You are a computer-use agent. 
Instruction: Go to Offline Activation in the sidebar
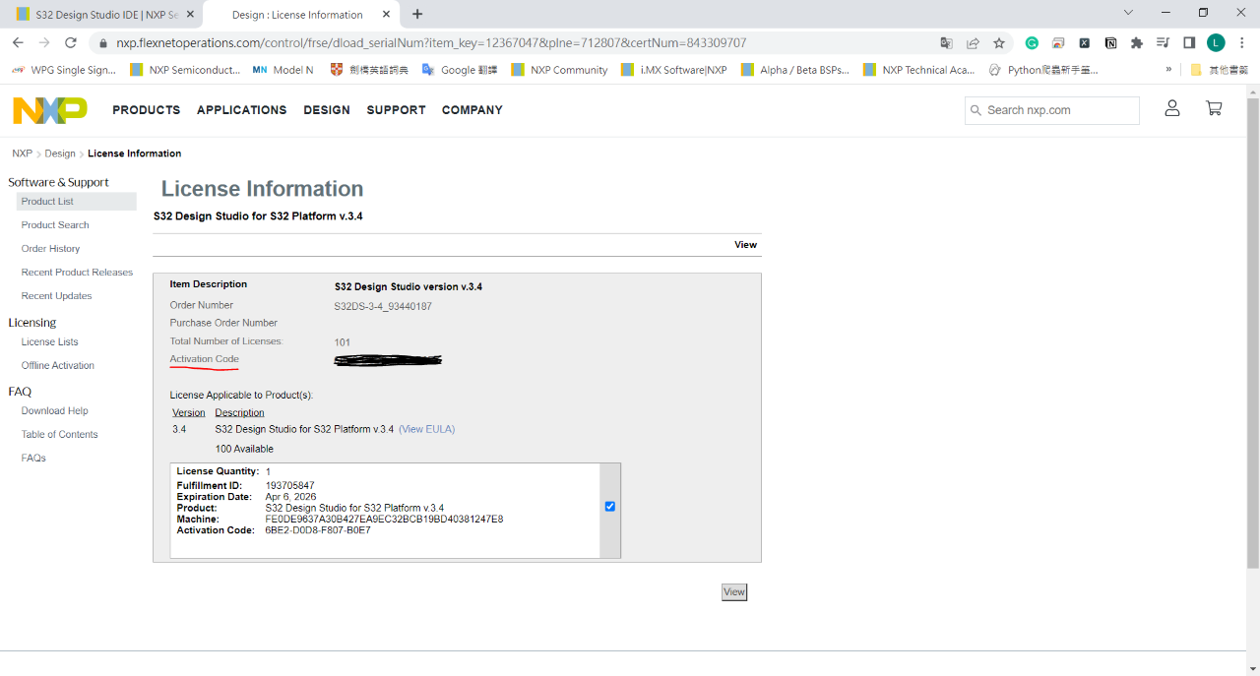58,366
